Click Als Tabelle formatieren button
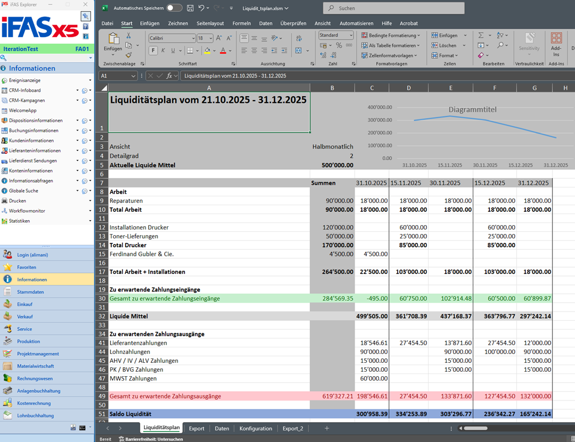Image resolution: width=575 pixels, height=442 pixels. pyautogui.click(x=391, y=45)
